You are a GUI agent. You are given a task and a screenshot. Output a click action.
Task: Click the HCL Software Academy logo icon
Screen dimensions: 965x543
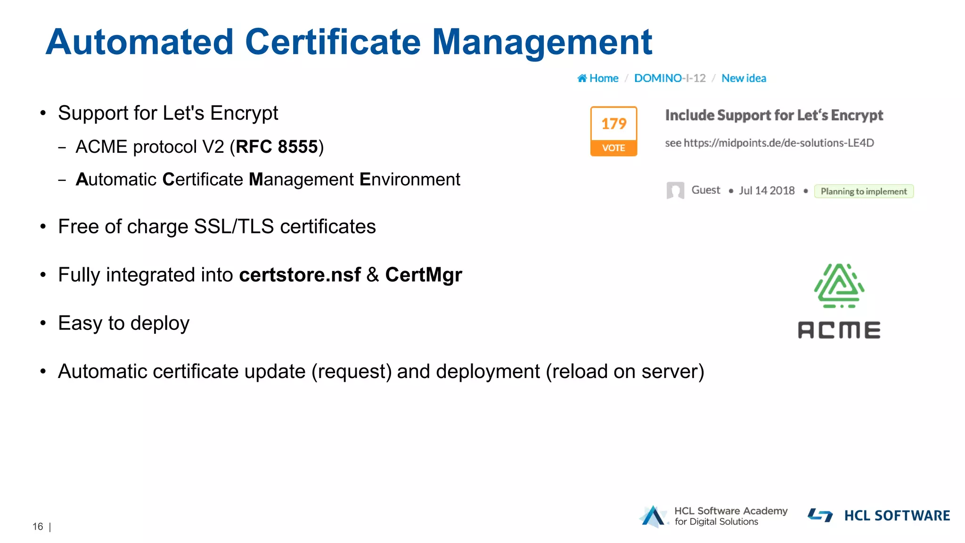coord(654,517)
